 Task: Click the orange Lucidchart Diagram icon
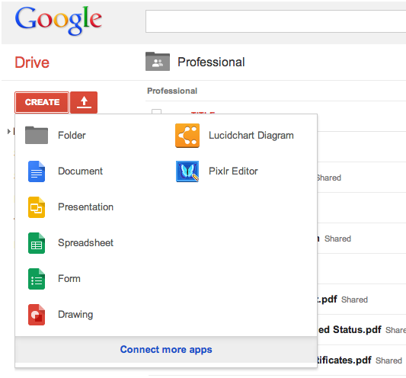[x=187, y=136]
